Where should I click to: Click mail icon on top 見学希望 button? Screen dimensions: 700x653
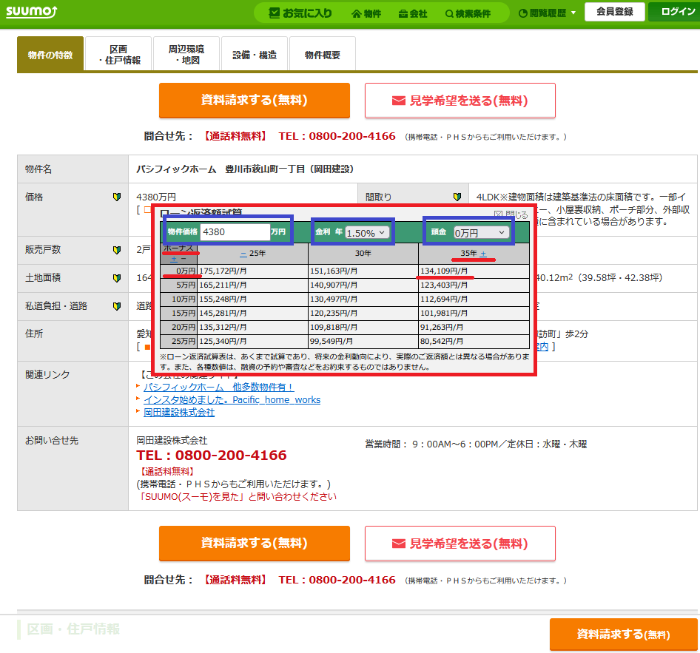point(399,101)
